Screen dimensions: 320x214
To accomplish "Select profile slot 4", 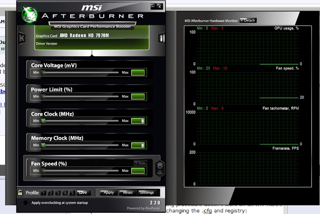I will pos(65,193).
